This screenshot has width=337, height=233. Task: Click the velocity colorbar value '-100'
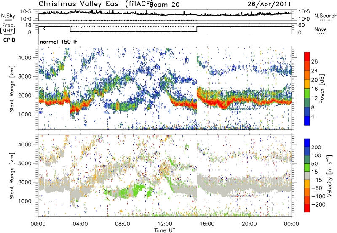(x=318, y=196)
